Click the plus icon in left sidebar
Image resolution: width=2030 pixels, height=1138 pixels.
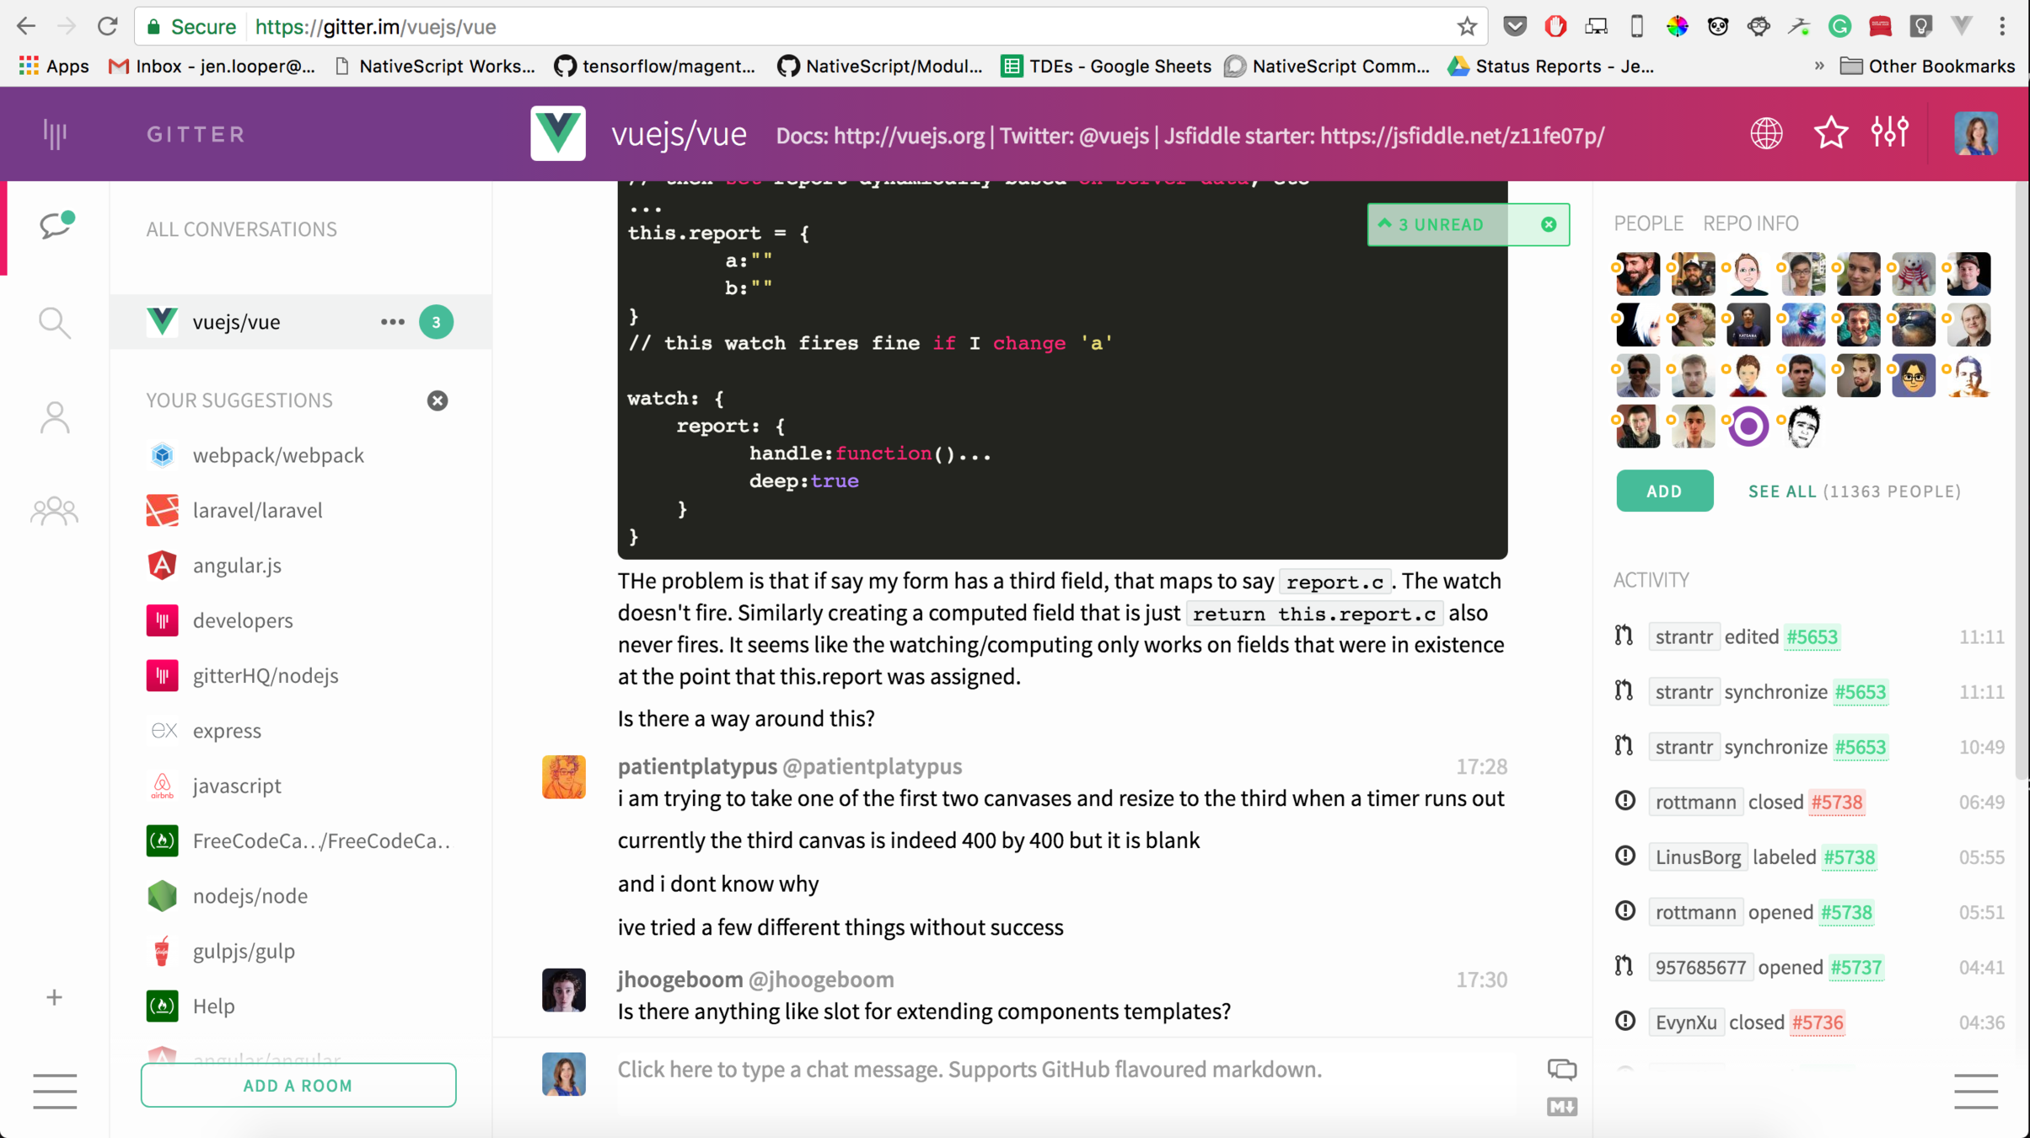pyautogui.click(x=54, y=997)
